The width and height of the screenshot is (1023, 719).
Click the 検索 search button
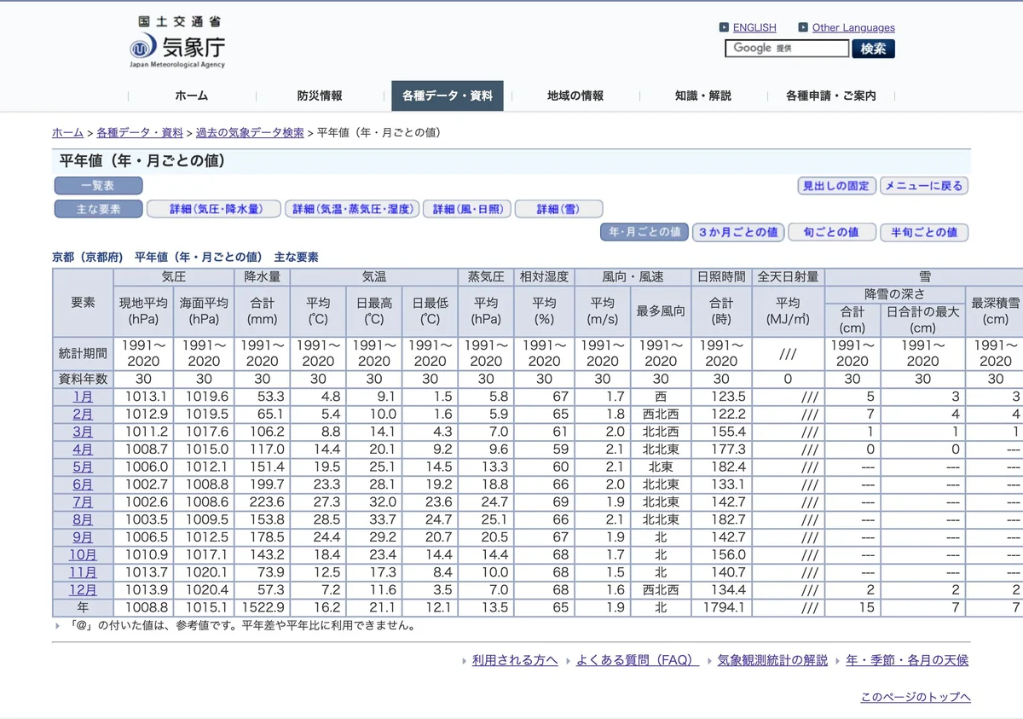(x=873, y=49)
